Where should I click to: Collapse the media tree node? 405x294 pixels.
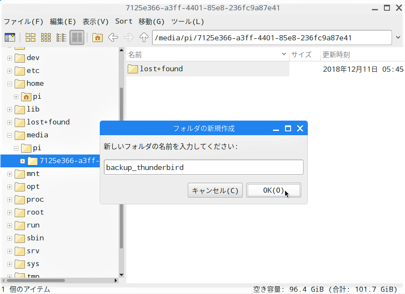[9, 135]
